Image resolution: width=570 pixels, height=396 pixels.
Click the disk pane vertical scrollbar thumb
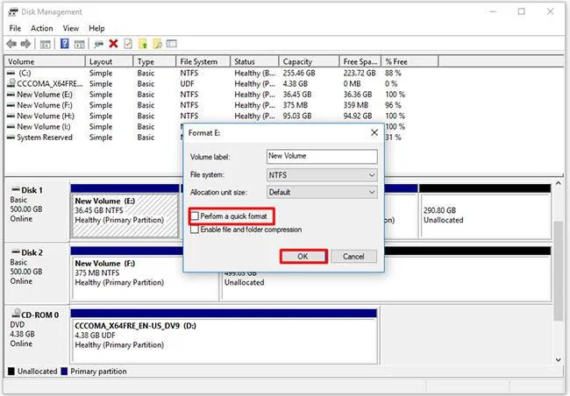558,271
